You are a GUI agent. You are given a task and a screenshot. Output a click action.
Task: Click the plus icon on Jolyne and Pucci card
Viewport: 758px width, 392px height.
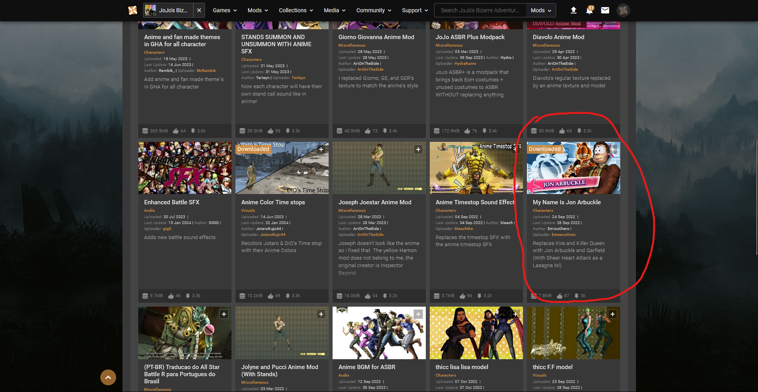321,314
